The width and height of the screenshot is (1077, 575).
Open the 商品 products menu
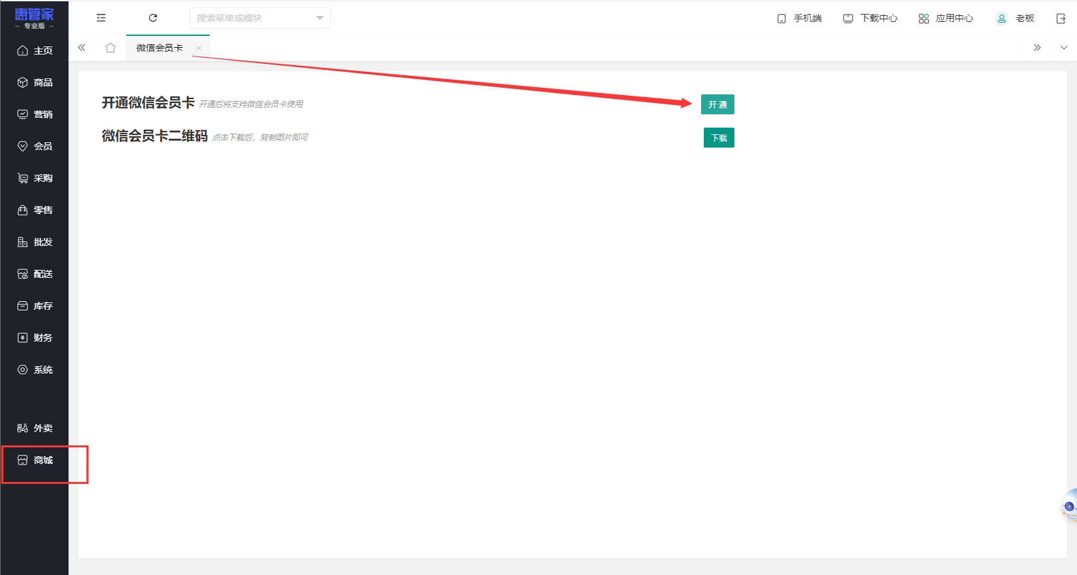point(35,82)
